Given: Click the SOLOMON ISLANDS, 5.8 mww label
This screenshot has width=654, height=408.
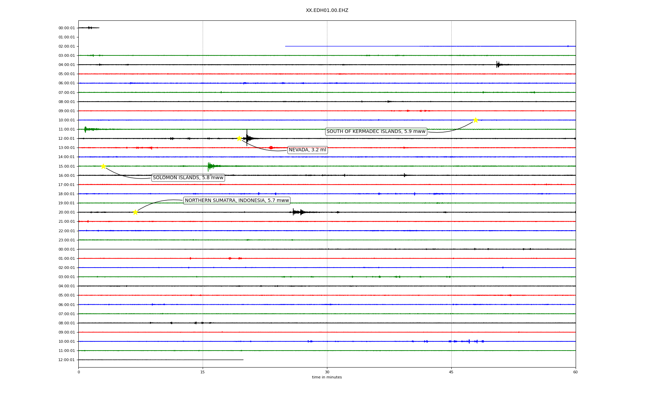Looking at the screenshot, I should point(188,178).
